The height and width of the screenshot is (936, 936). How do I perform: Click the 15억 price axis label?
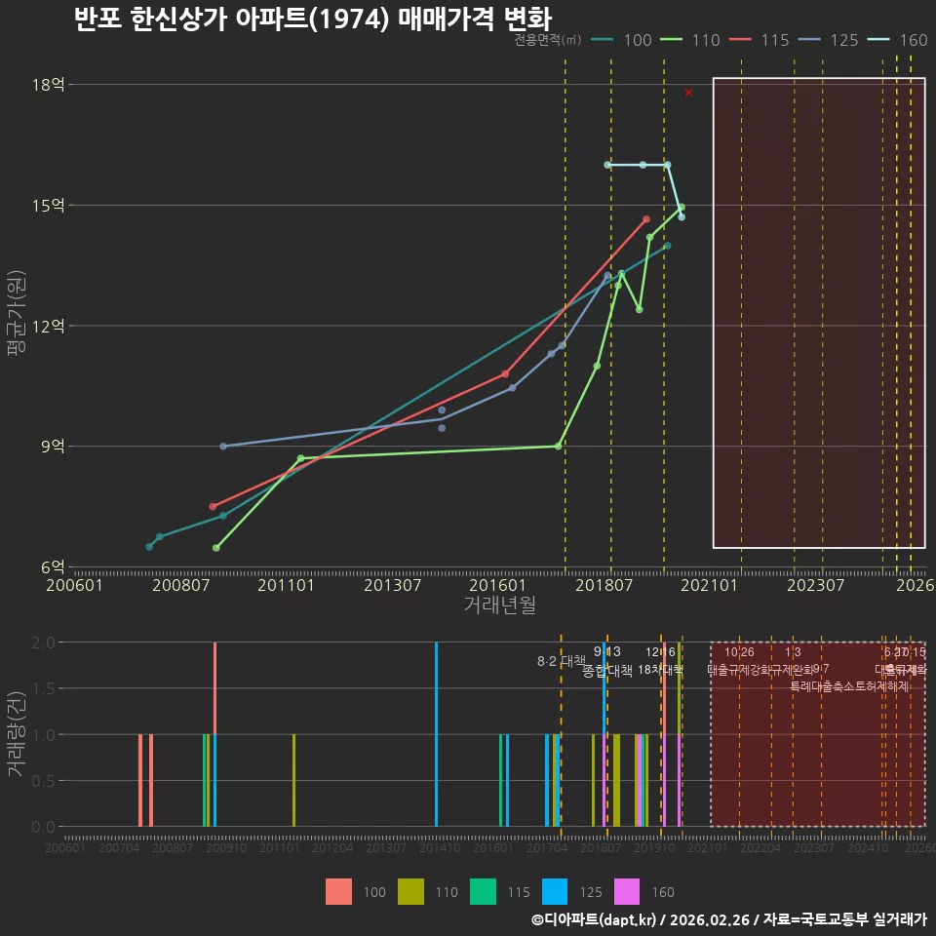coord(49,206)
